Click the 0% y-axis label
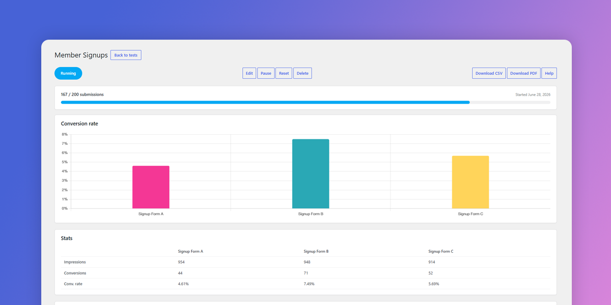The width and height of the screenshot is (611, 305). pos(65,208)
